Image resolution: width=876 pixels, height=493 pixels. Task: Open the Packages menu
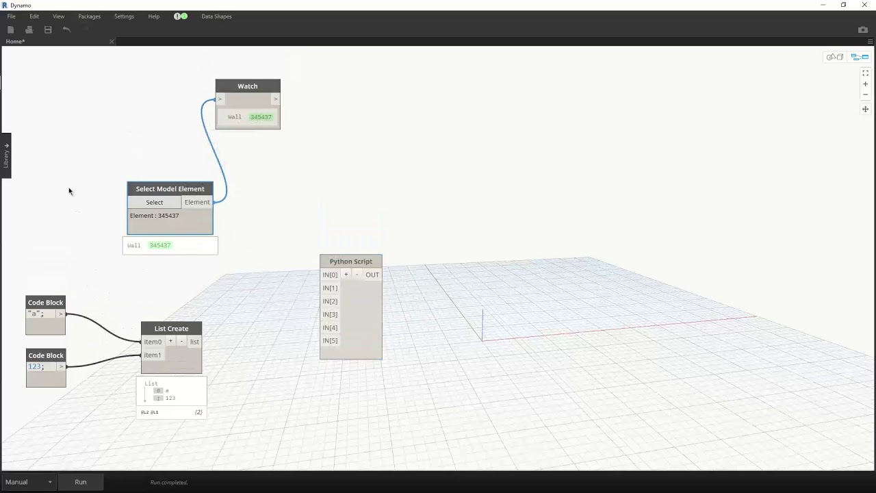[89, 16]
